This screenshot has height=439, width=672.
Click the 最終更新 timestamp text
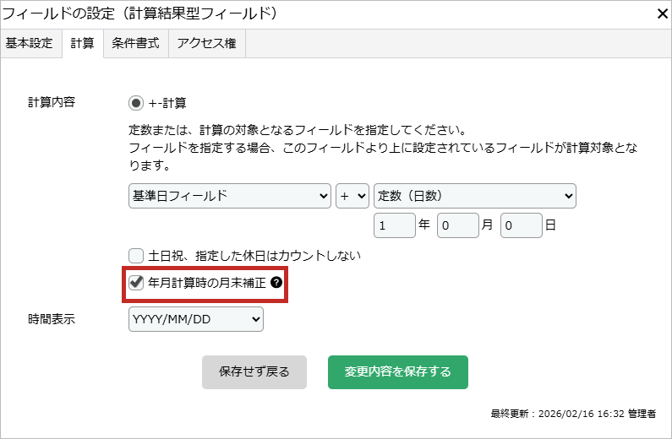pos(572,414)
